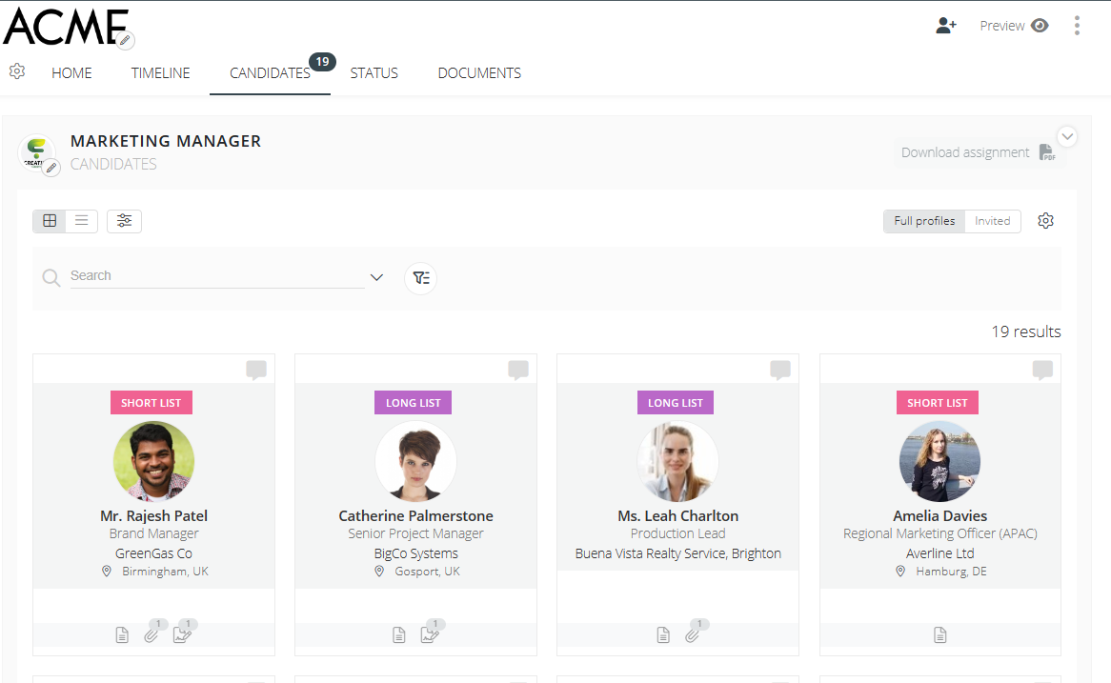Click Leah Charlton's profile photo
The image size is (1111, 683).
(678, 461)
